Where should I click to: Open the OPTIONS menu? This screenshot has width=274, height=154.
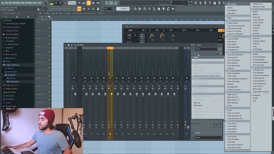click(29, 3)
